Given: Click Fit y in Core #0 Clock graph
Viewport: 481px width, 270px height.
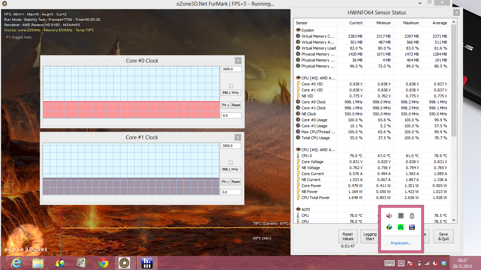Looking at the screenshot, I should (226, 105).
